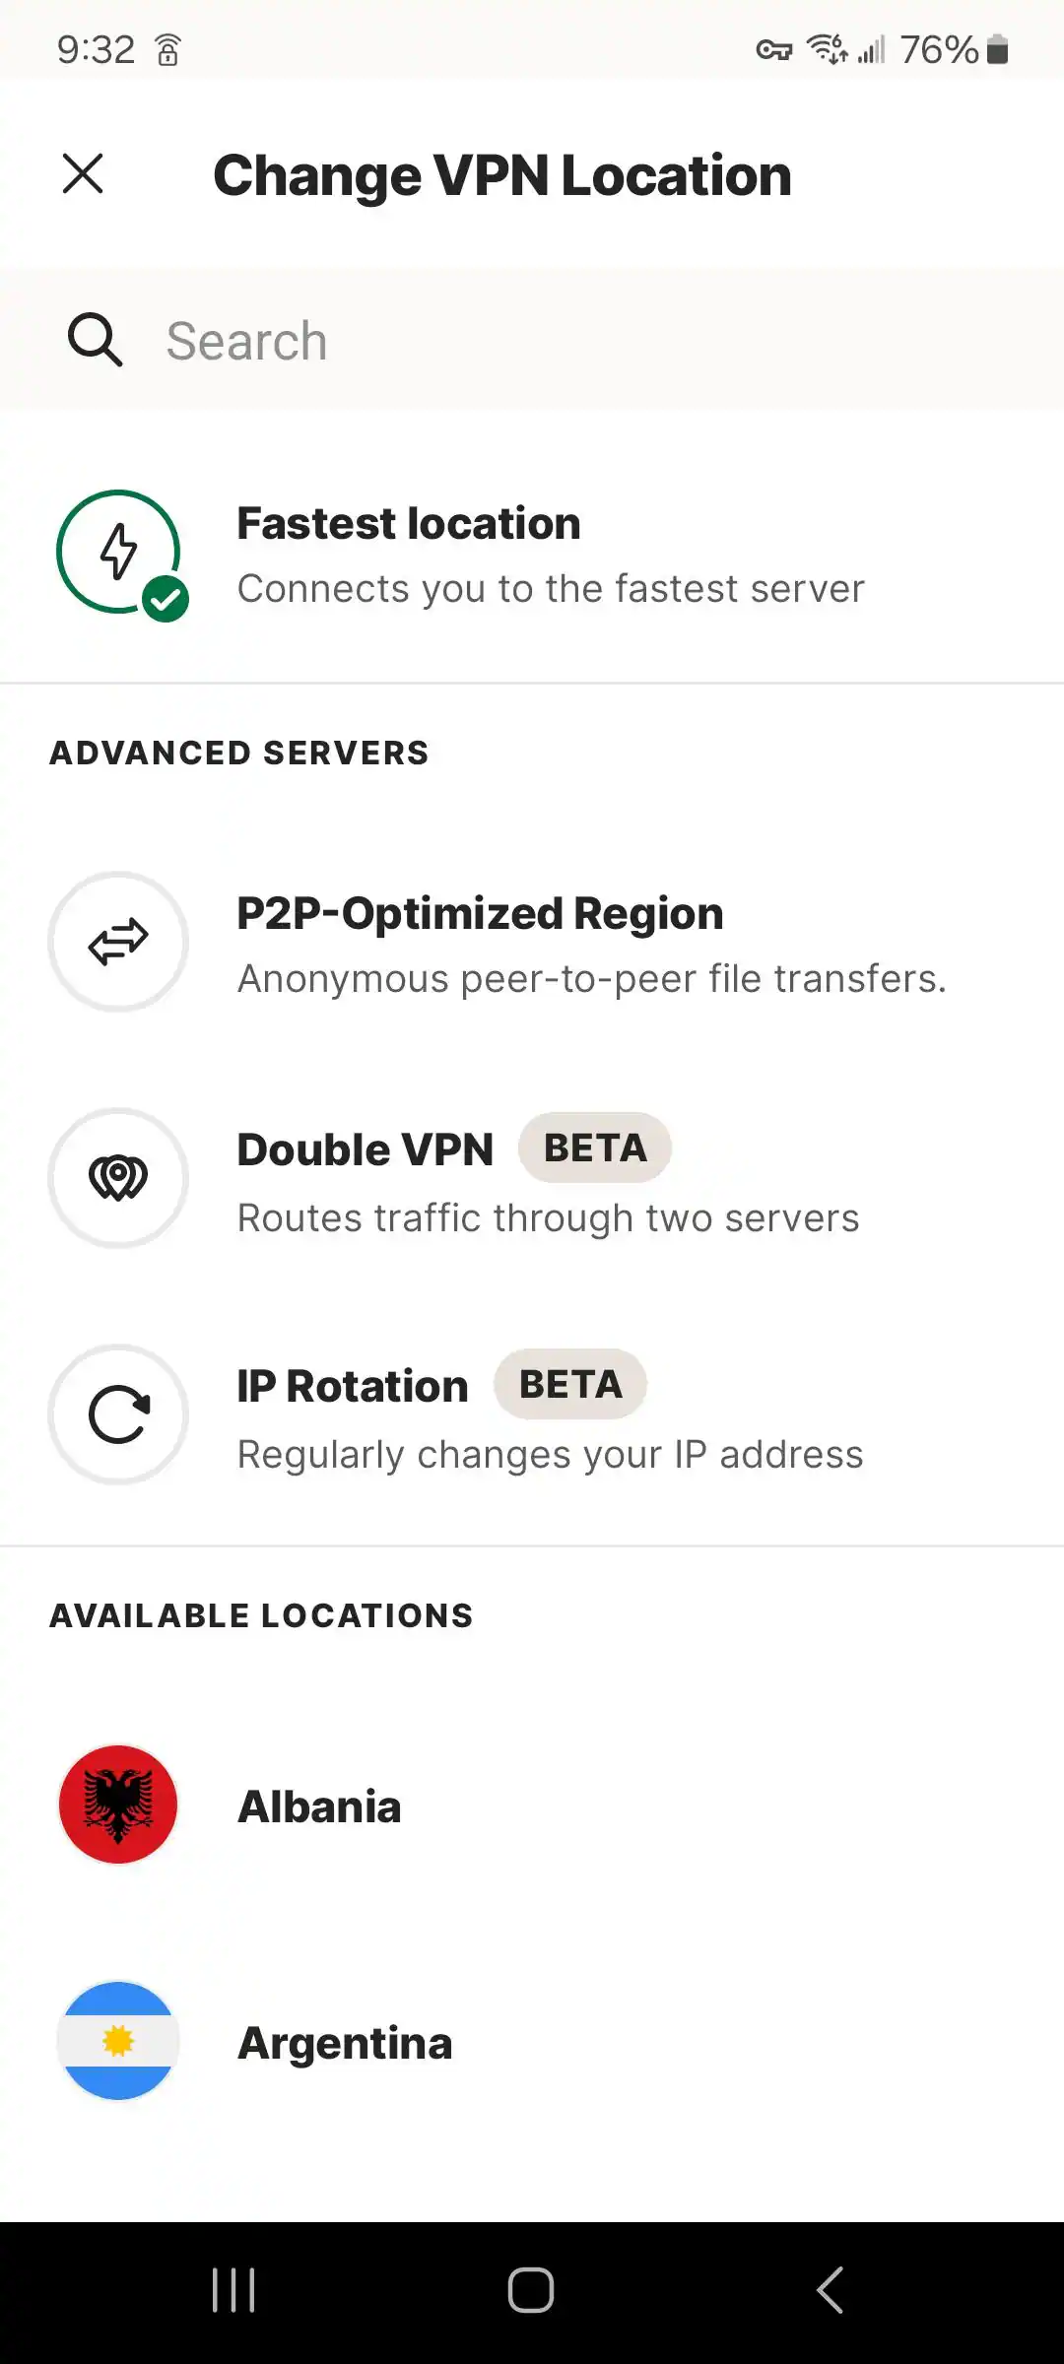1064x2364 pixels.
Task: Close the Change VPN Location screen
Action: [83, 174]
